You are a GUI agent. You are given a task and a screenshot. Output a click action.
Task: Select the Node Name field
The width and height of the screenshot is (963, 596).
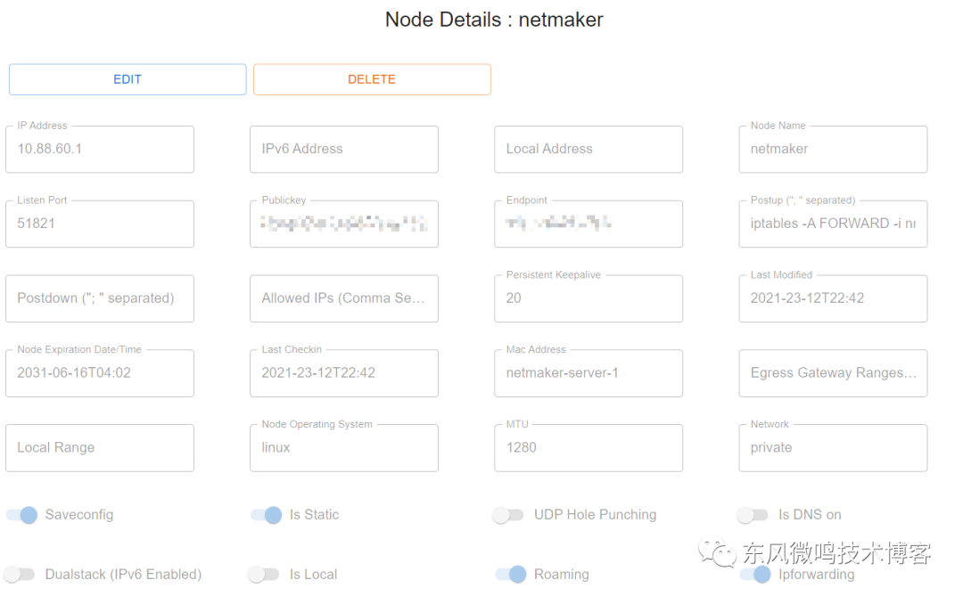click(x=833, y=149)
